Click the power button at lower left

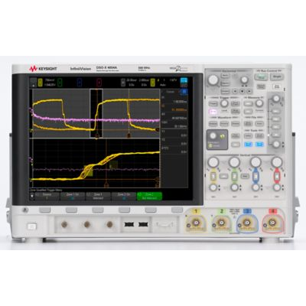click(32, 226)
